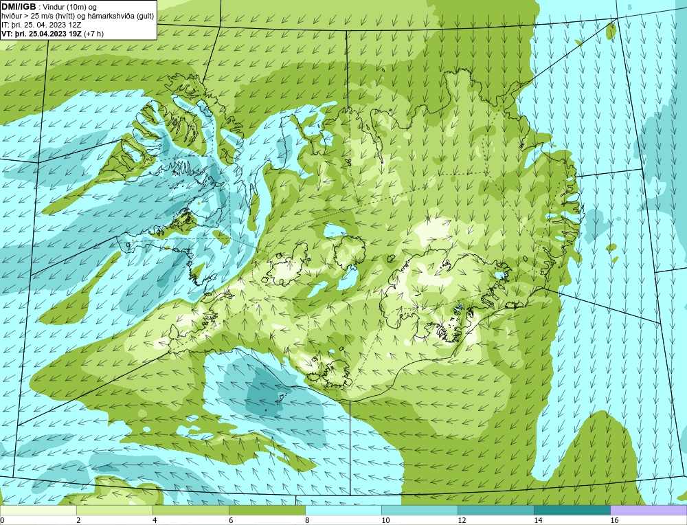Click the purple above-16 m/s legend swatch
The height and width of the screenshot is (525, 687).
click(x=649, y=510)
